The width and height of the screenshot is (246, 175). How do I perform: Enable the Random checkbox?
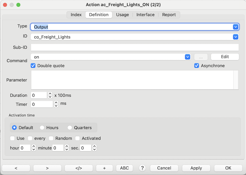pos(51,138)
